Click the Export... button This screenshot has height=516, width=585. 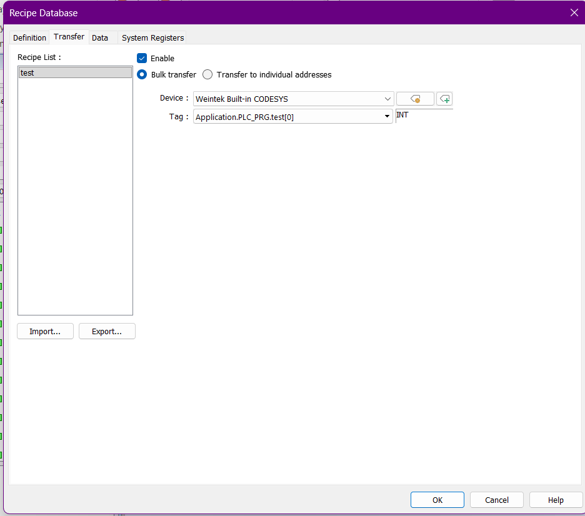coord(107,331)
